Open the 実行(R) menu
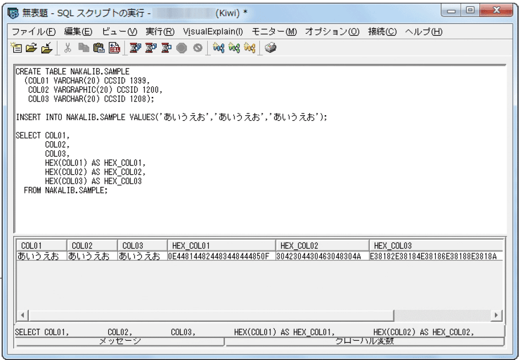The width and height of the screenshot is (523, 360). (160, 31)
